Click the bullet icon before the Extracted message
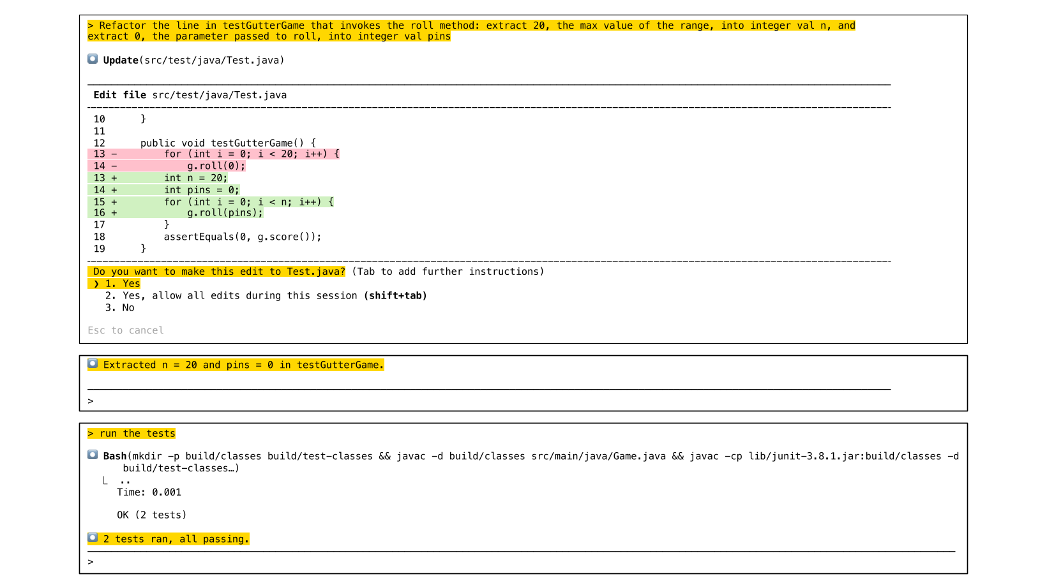 pyautogui.click(x=93, y=364)
